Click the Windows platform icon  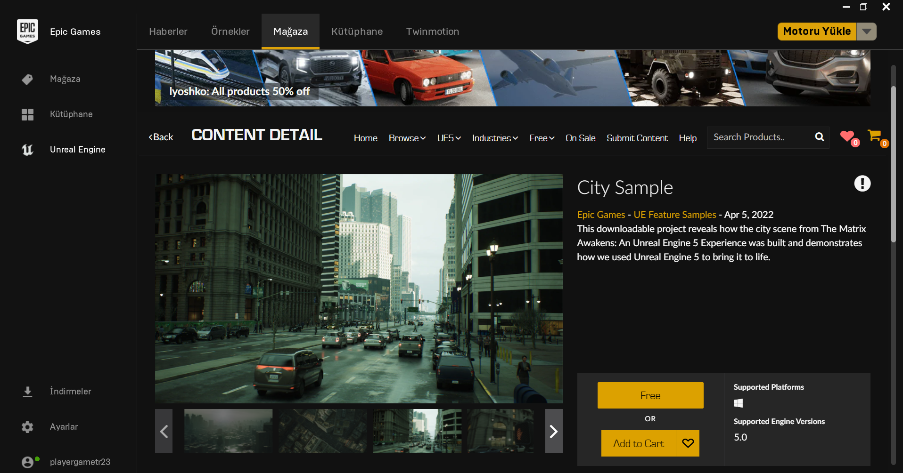(739, 403)
